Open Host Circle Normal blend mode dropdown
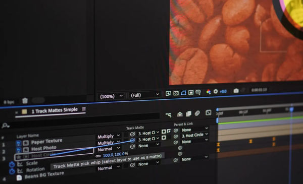 [109, 149]
